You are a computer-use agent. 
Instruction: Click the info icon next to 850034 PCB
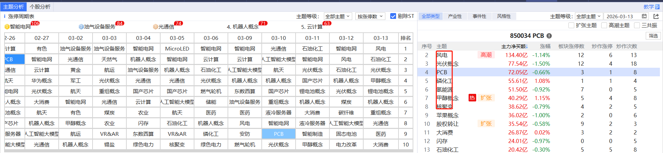(x=549, y=36)
